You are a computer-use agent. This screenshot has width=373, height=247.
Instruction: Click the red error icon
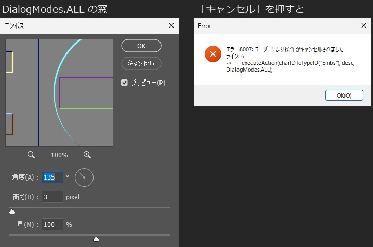(213, 54)
